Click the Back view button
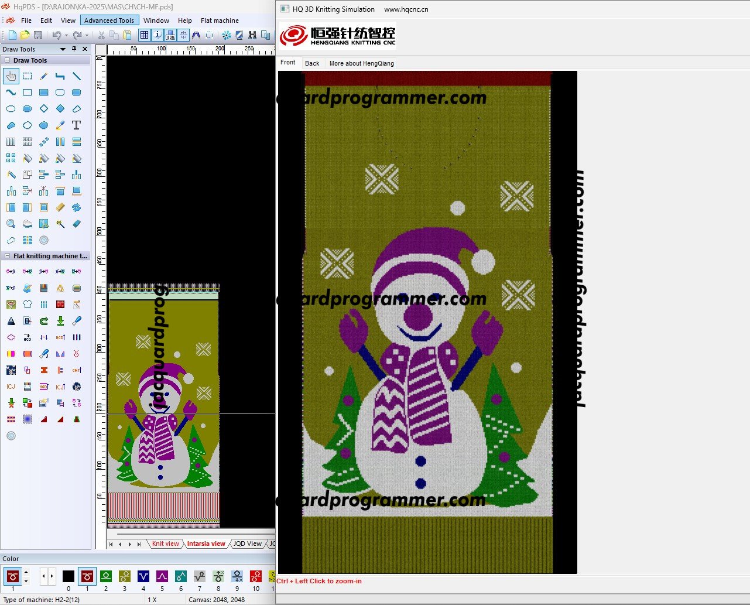The image size is (750, 605). pos(312,63)
